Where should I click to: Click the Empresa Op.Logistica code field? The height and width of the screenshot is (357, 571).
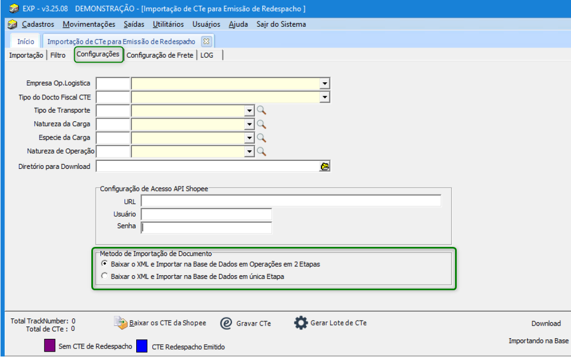pos(113,83)
